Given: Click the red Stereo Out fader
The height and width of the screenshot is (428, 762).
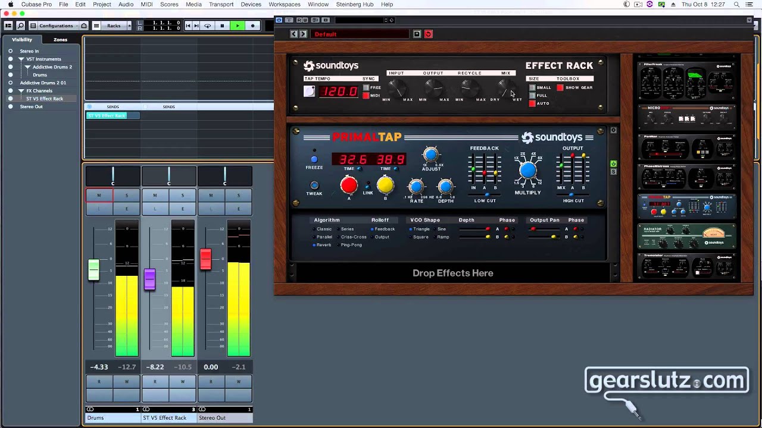Looking at the screenshot, I should click(205, 259).
